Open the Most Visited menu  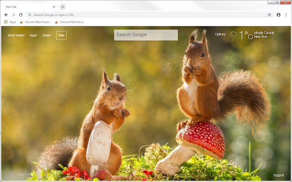click(16, 35)
